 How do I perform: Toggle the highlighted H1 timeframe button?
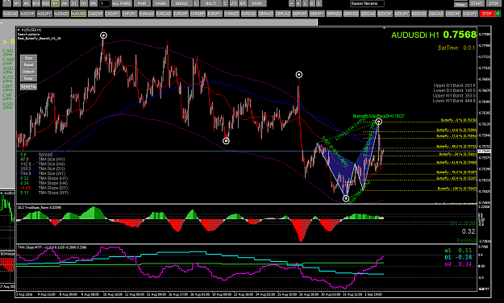(55, 3)
